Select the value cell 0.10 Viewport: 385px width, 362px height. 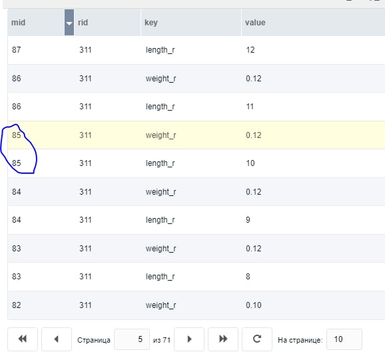[254, 305]
